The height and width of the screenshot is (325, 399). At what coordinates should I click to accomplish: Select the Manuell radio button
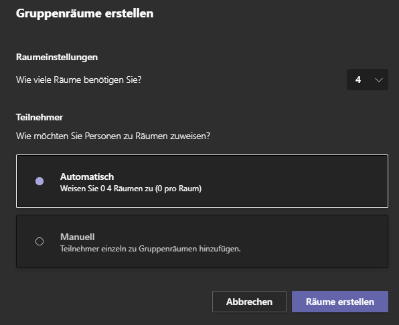[x=39, y=241]
